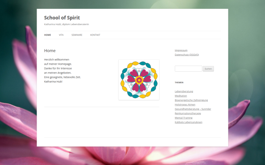Open the Kabbala Lebensanalysen link
The width and height of the screenshot is (265, 165).
(x=189, y=122)
